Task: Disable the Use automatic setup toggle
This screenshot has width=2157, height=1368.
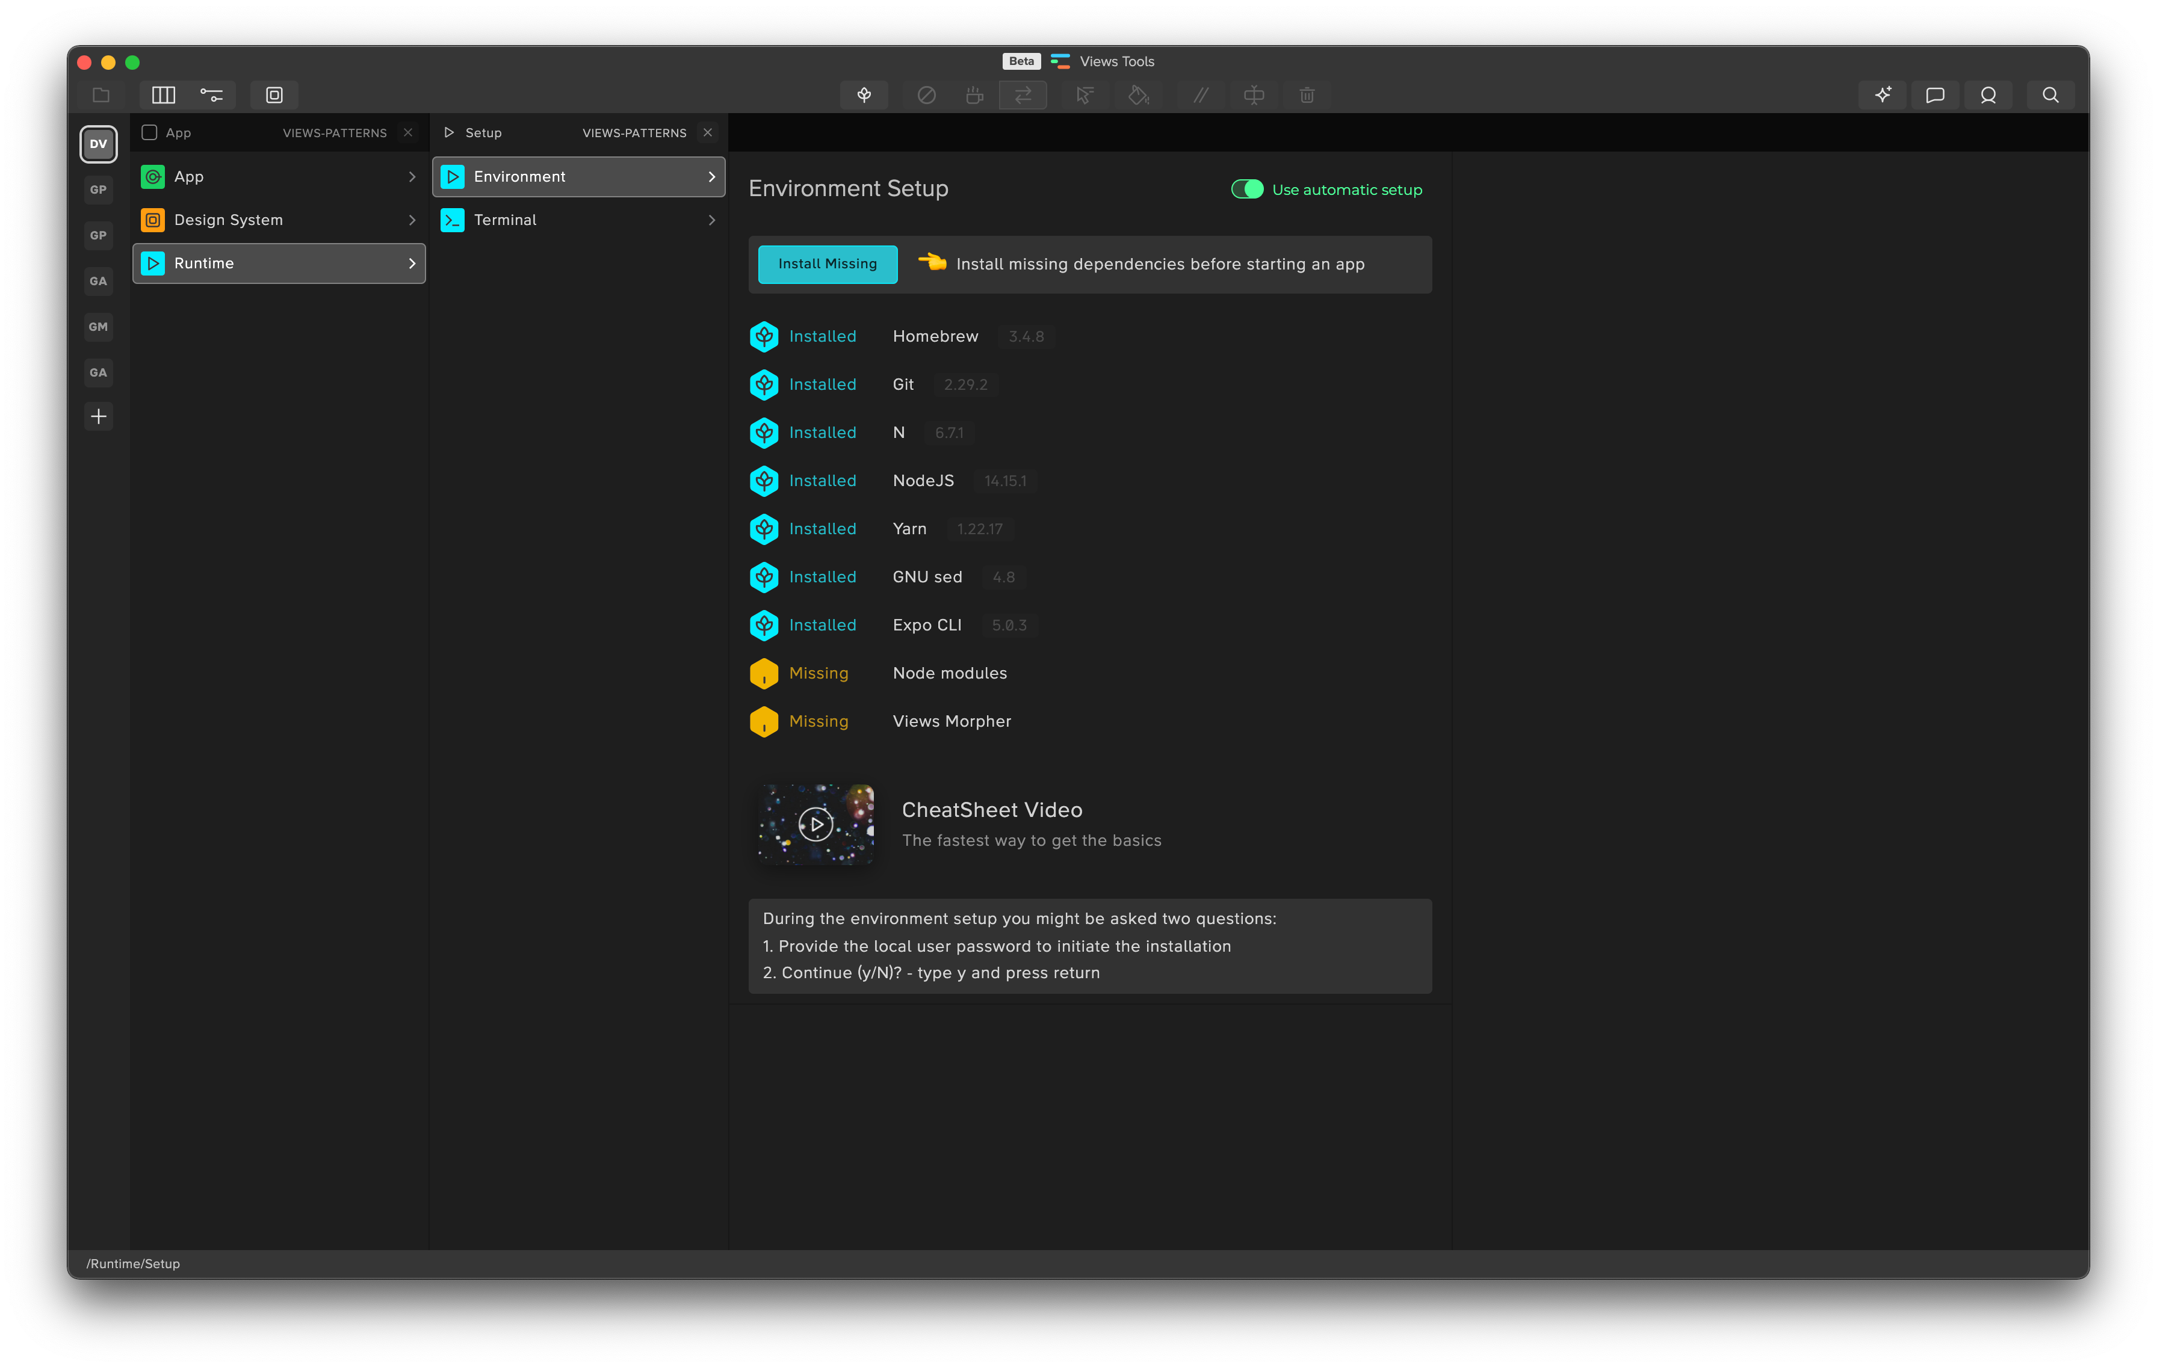Action: point(1247,190)
